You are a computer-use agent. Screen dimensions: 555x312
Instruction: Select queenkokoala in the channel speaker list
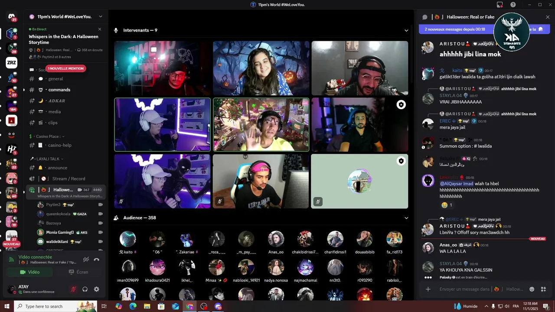point(69,214)
